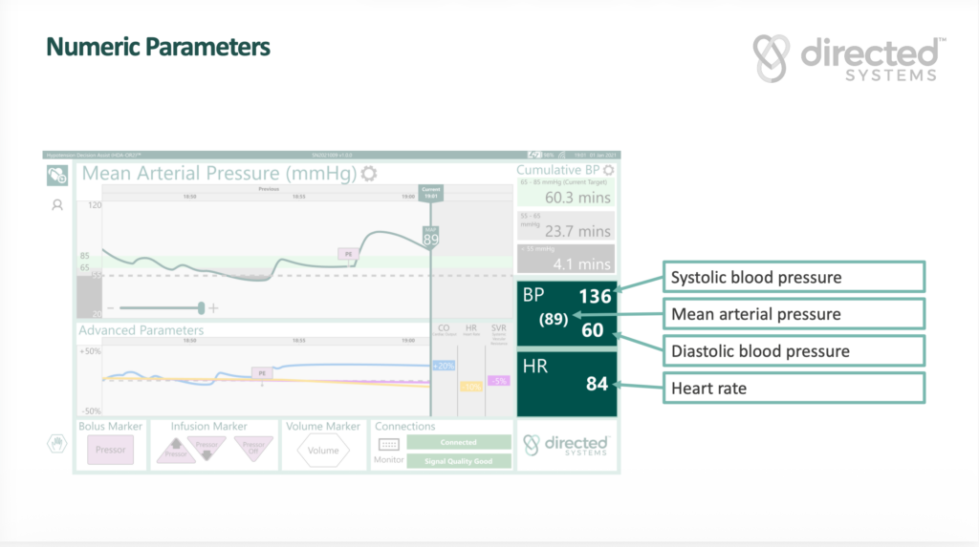The width and height of the screenshot is (979, 547).
Task: Mark Infusion Pressor Off triangle
Action: [x=253, y=447]
